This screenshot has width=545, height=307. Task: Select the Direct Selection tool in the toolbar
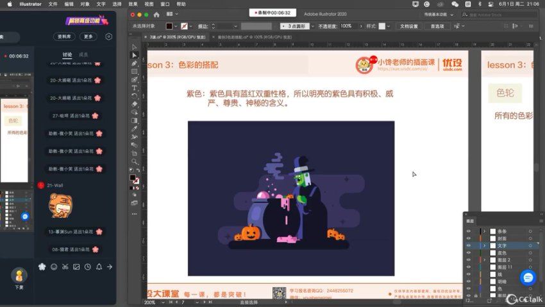pos(134,55)
